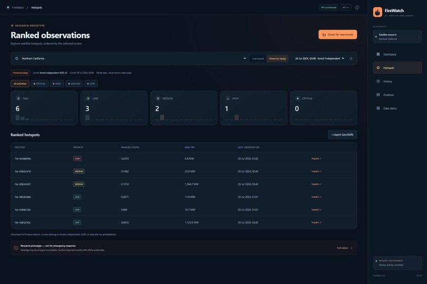Open the Data status page from the sidebar
427x284 pixels.
click(x=397, y=108)
